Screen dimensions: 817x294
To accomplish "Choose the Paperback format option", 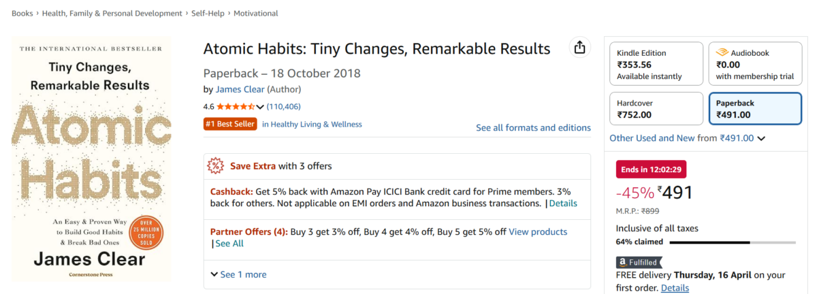I will tap(755, 109).
